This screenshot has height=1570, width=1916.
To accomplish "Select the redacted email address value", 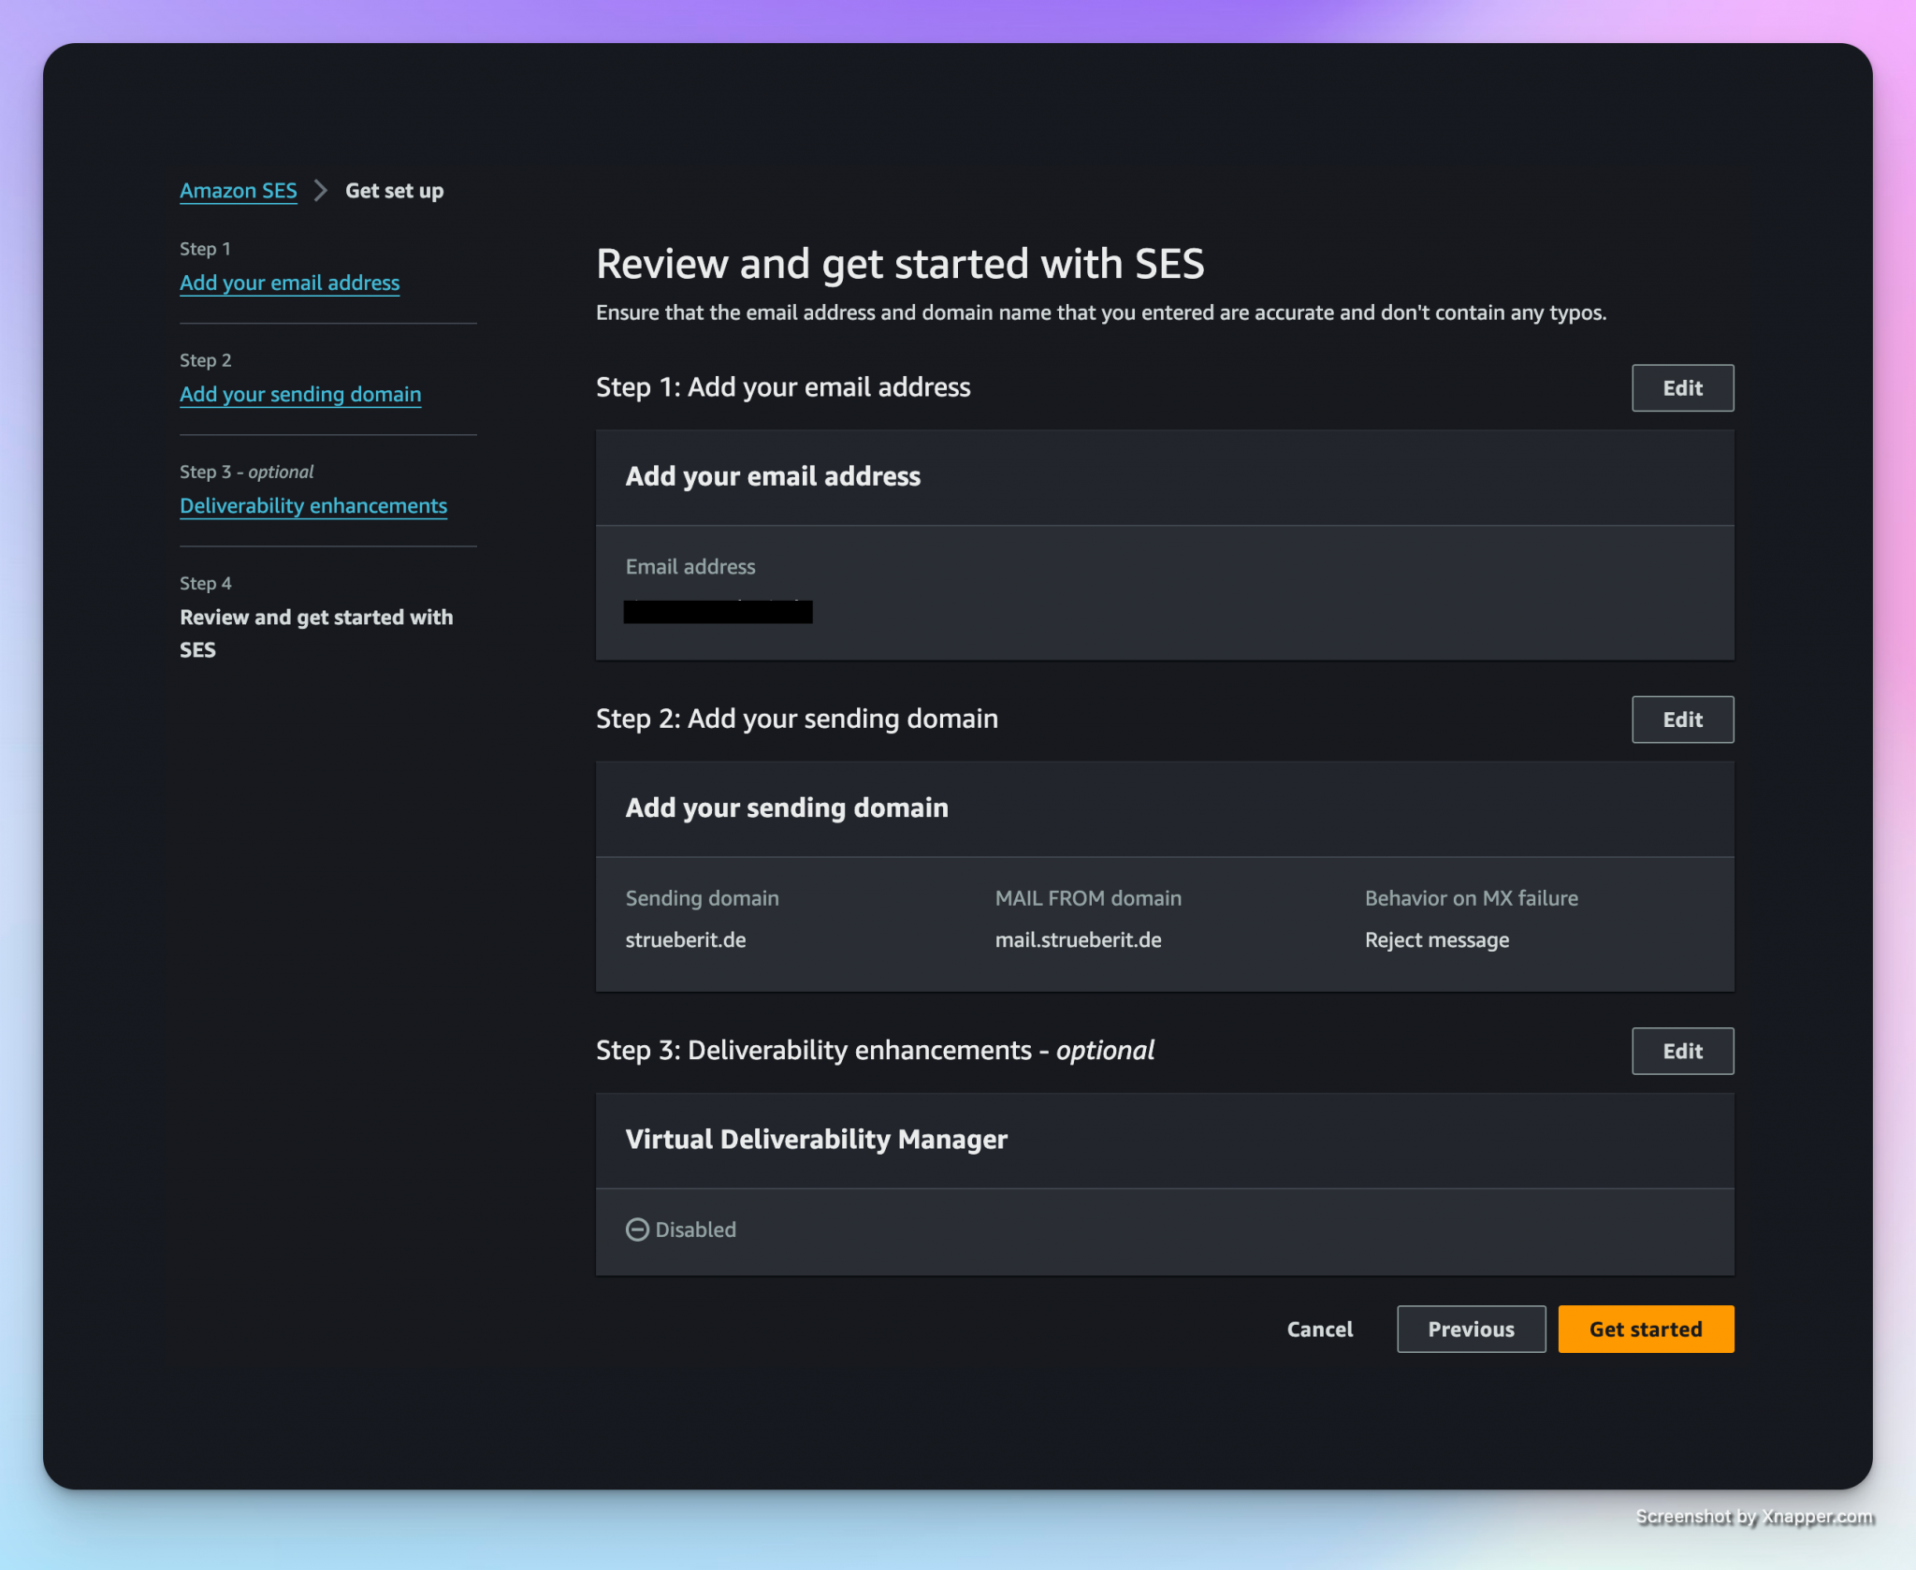I will pyautogui.click(x=718, y=612).
